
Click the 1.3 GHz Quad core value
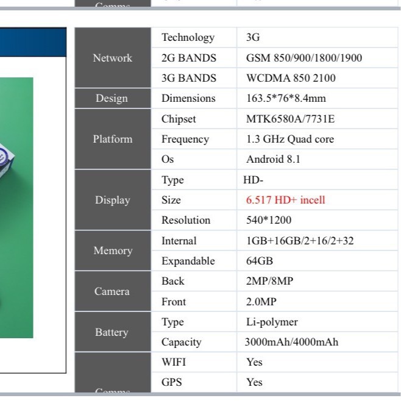pos(290,139)
